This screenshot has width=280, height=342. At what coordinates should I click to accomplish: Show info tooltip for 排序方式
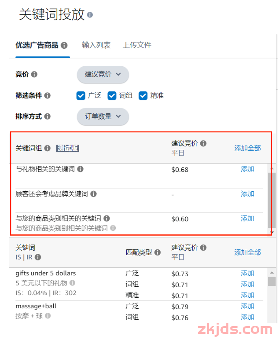tap(48, 117)
